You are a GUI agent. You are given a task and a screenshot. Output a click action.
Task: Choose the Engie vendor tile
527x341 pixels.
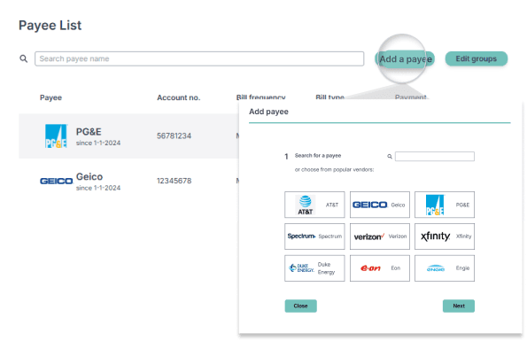pos(445,268)
